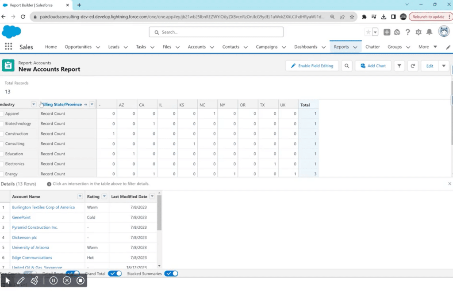Viewport: 453px width, 291px height.
Task: Open the App Launcher grid icon
Action: pyautogui.click(x=8, y=46)
